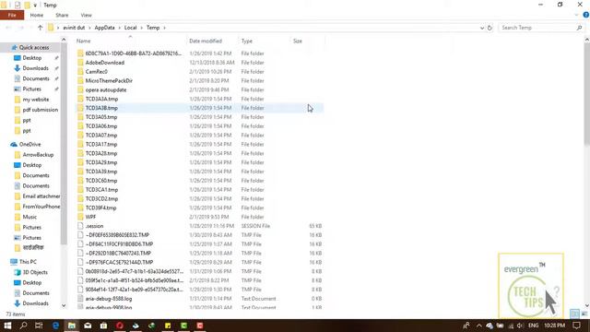590x332 pixels.
Task: Select the TCD3A3A.tmp folder
Action: [101, 99]
